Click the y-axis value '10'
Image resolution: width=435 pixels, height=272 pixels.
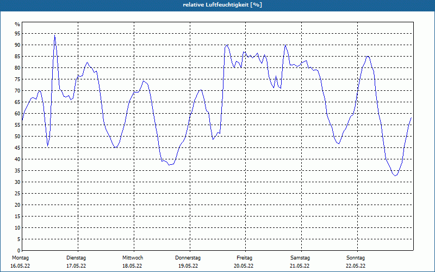pos(17,228)
